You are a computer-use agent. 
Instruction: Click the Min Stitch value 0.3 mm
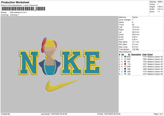click(135, 44)
